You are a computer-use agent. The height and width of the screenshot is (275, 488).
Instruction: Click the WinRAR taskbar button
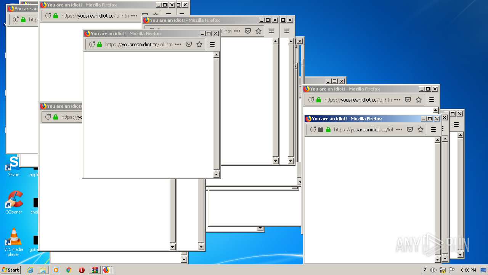click(x=95, y=270)
